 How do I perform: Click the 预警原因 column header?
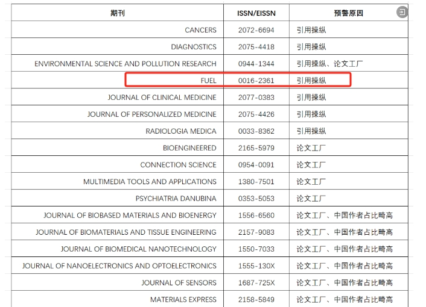349,13
